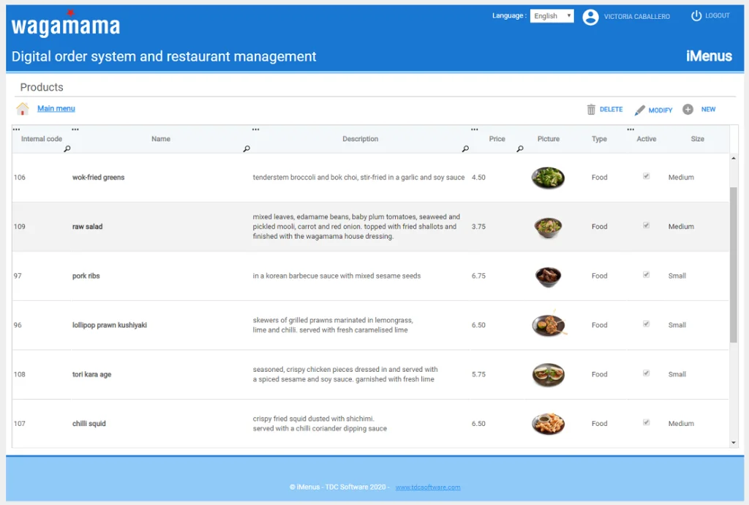Image resolution: width=749 pixels, height=505 pixels.
Task: Open the Language dropdown
Action: 552,16
